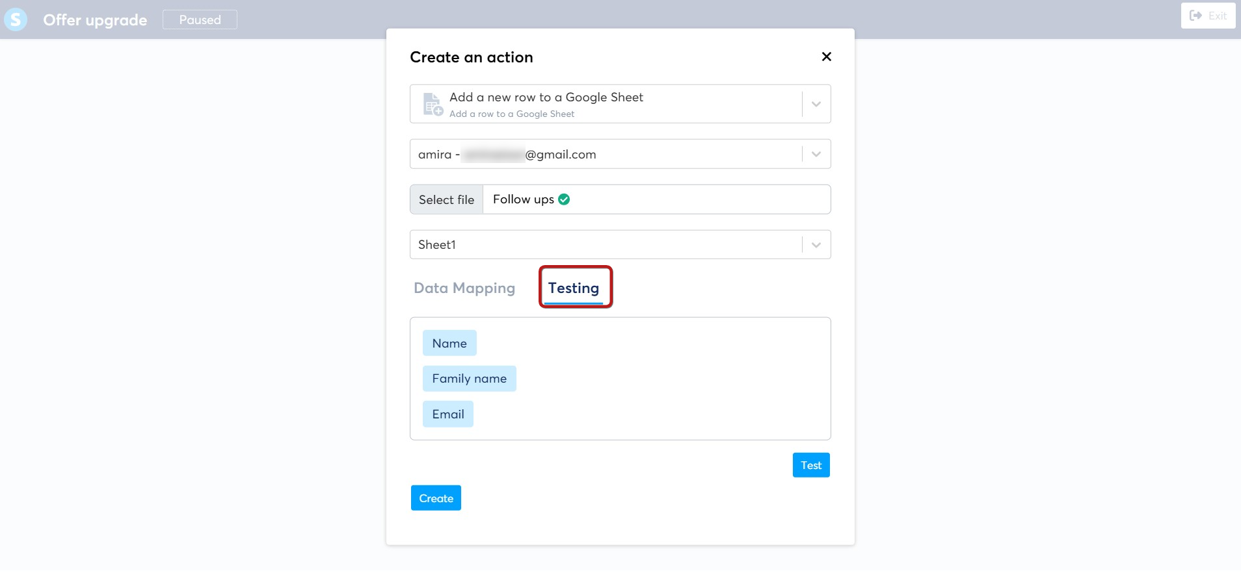Click the app logo icon in header

pos(16,19)
